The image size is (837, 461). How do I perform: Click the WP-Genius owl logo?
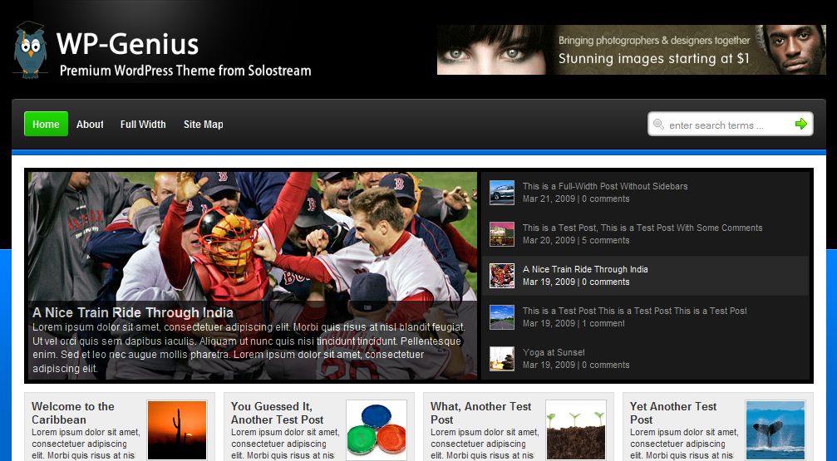coord(31,50)
